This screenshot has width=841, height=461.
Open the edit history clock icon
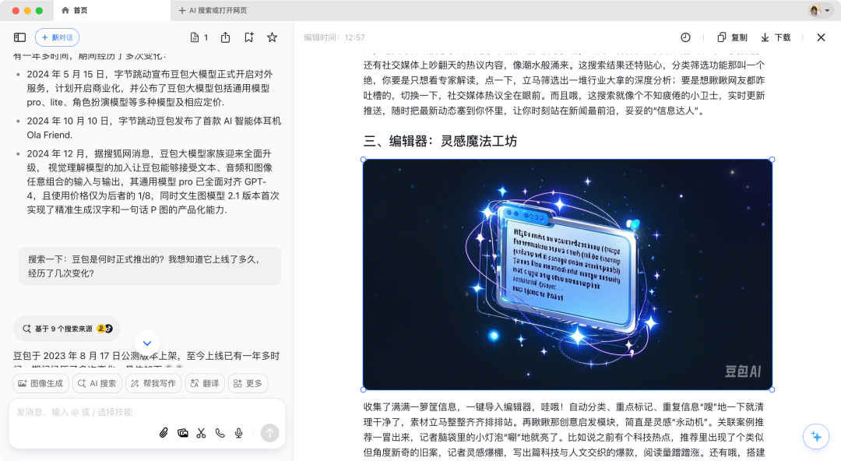[684, 37]
